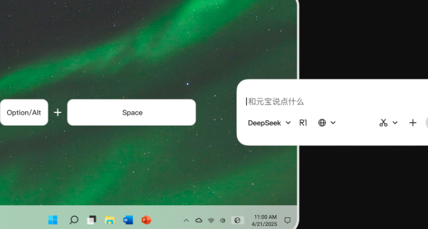Open the notification center icon
The height and width of the screenshot is (229, 428).
pyautogui.click(x=287, y=220)
